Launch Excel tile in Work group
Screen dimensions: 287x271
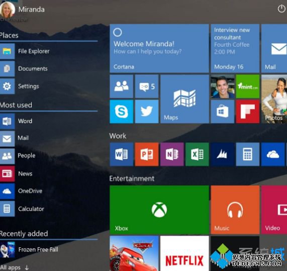[x=197, y=154]
